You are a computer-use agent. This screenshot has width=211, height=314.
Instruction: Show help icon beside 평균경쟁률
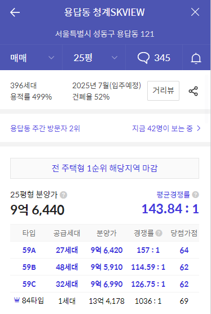click(x=196, y=195)
